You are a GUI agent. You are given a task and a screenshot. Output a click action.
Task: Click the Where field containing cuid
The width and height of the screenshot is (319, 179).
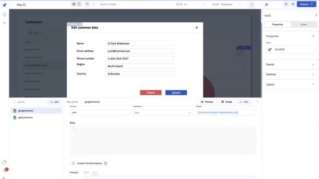click(x=100, y=112)
